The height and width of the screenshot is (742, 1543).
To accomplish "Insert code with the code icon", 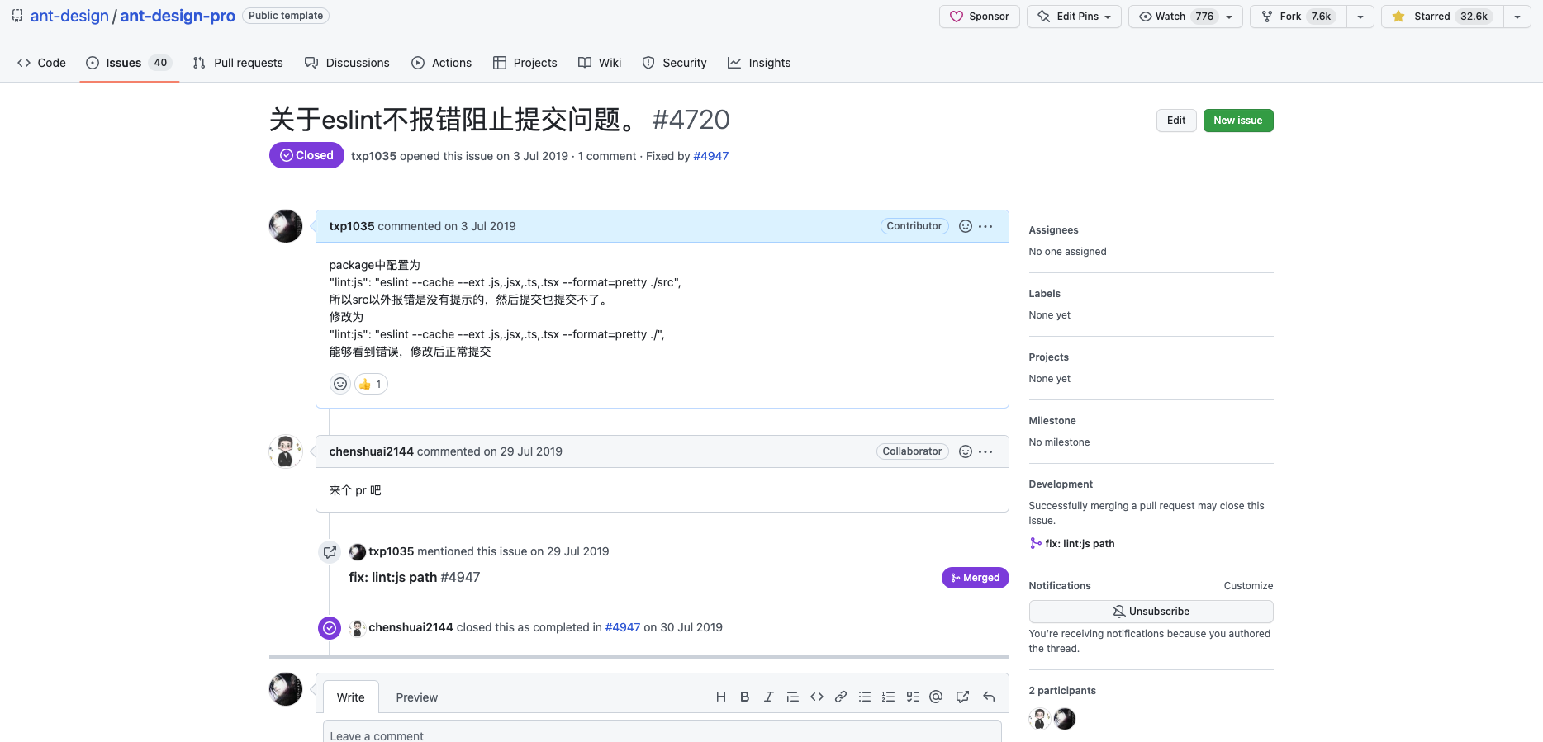I will coord(816,697).
